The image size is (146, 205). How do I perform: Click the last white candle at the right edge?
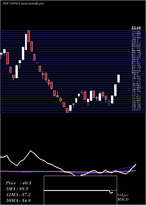(119, 79)
